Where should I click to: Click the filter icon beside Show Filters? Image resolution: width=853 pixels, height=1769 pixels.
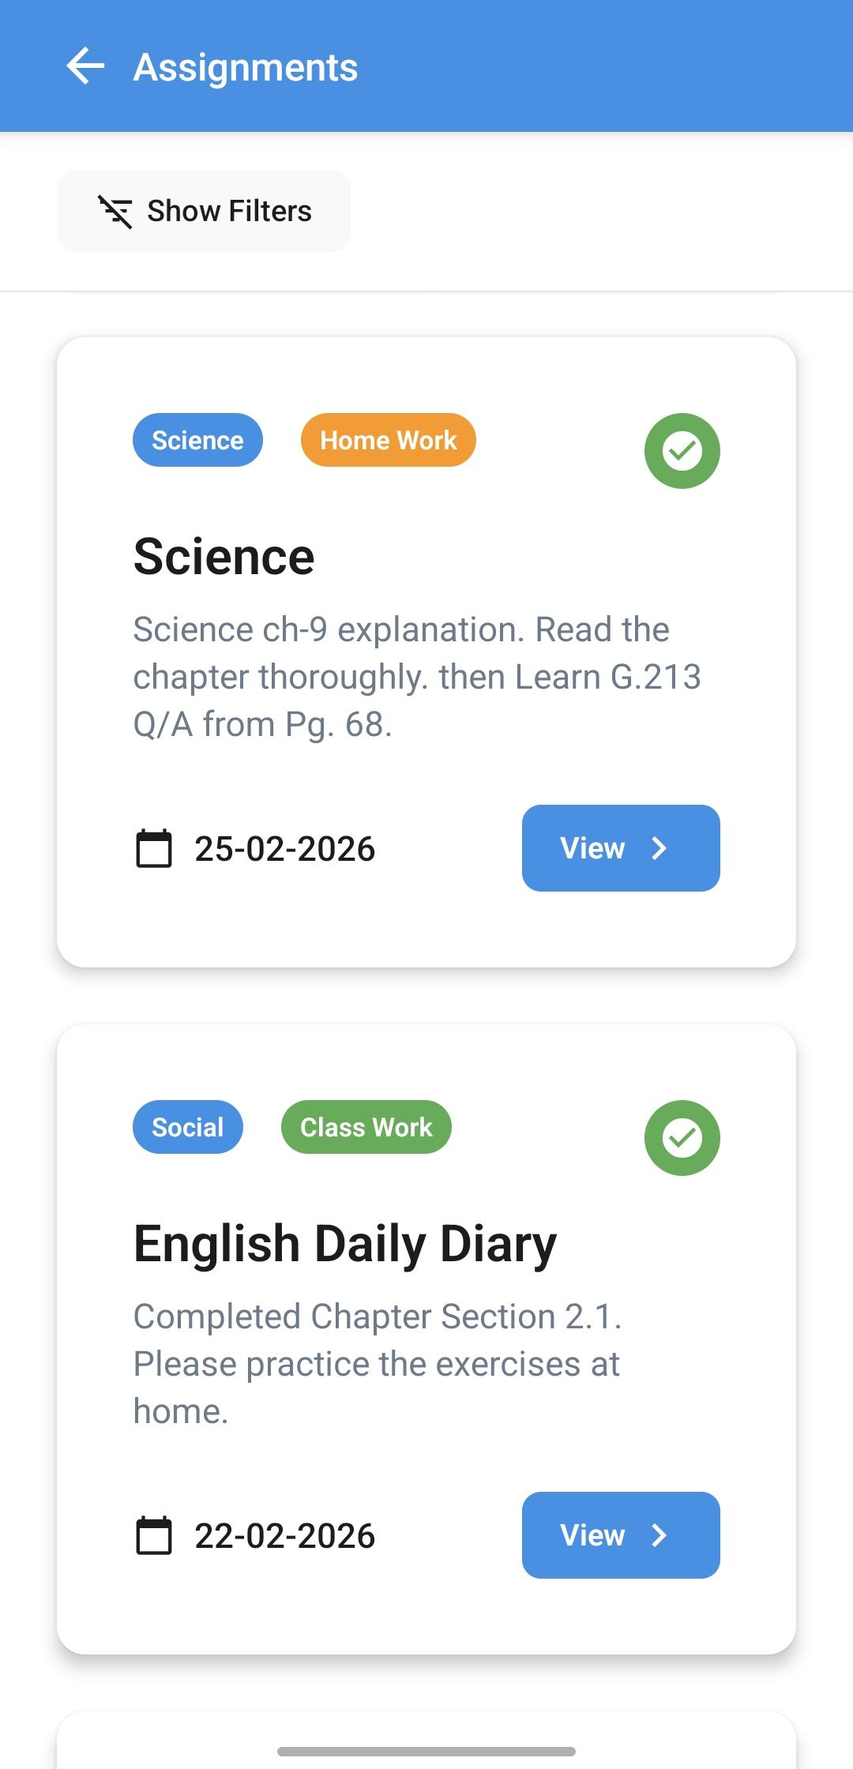115,212
